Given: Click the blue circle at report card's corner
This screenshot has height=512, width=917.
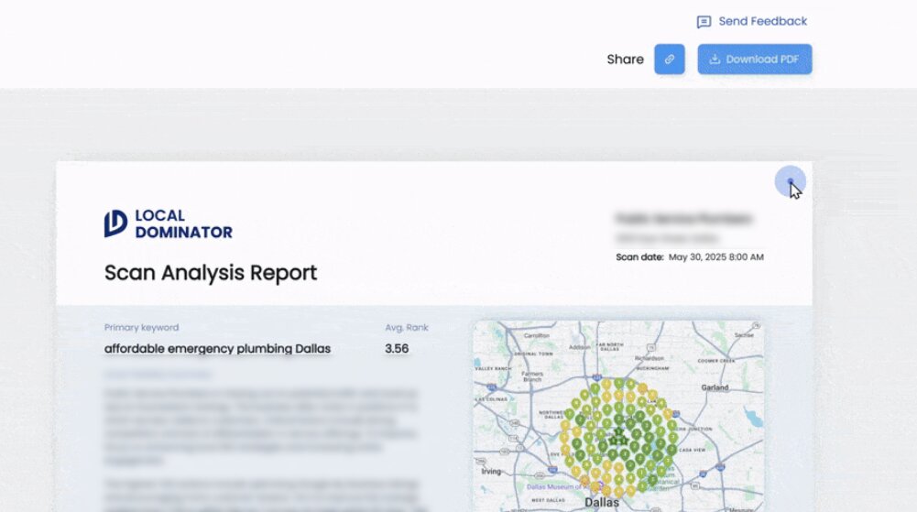Looking at the screenshot, I should (x=790, y=181).
